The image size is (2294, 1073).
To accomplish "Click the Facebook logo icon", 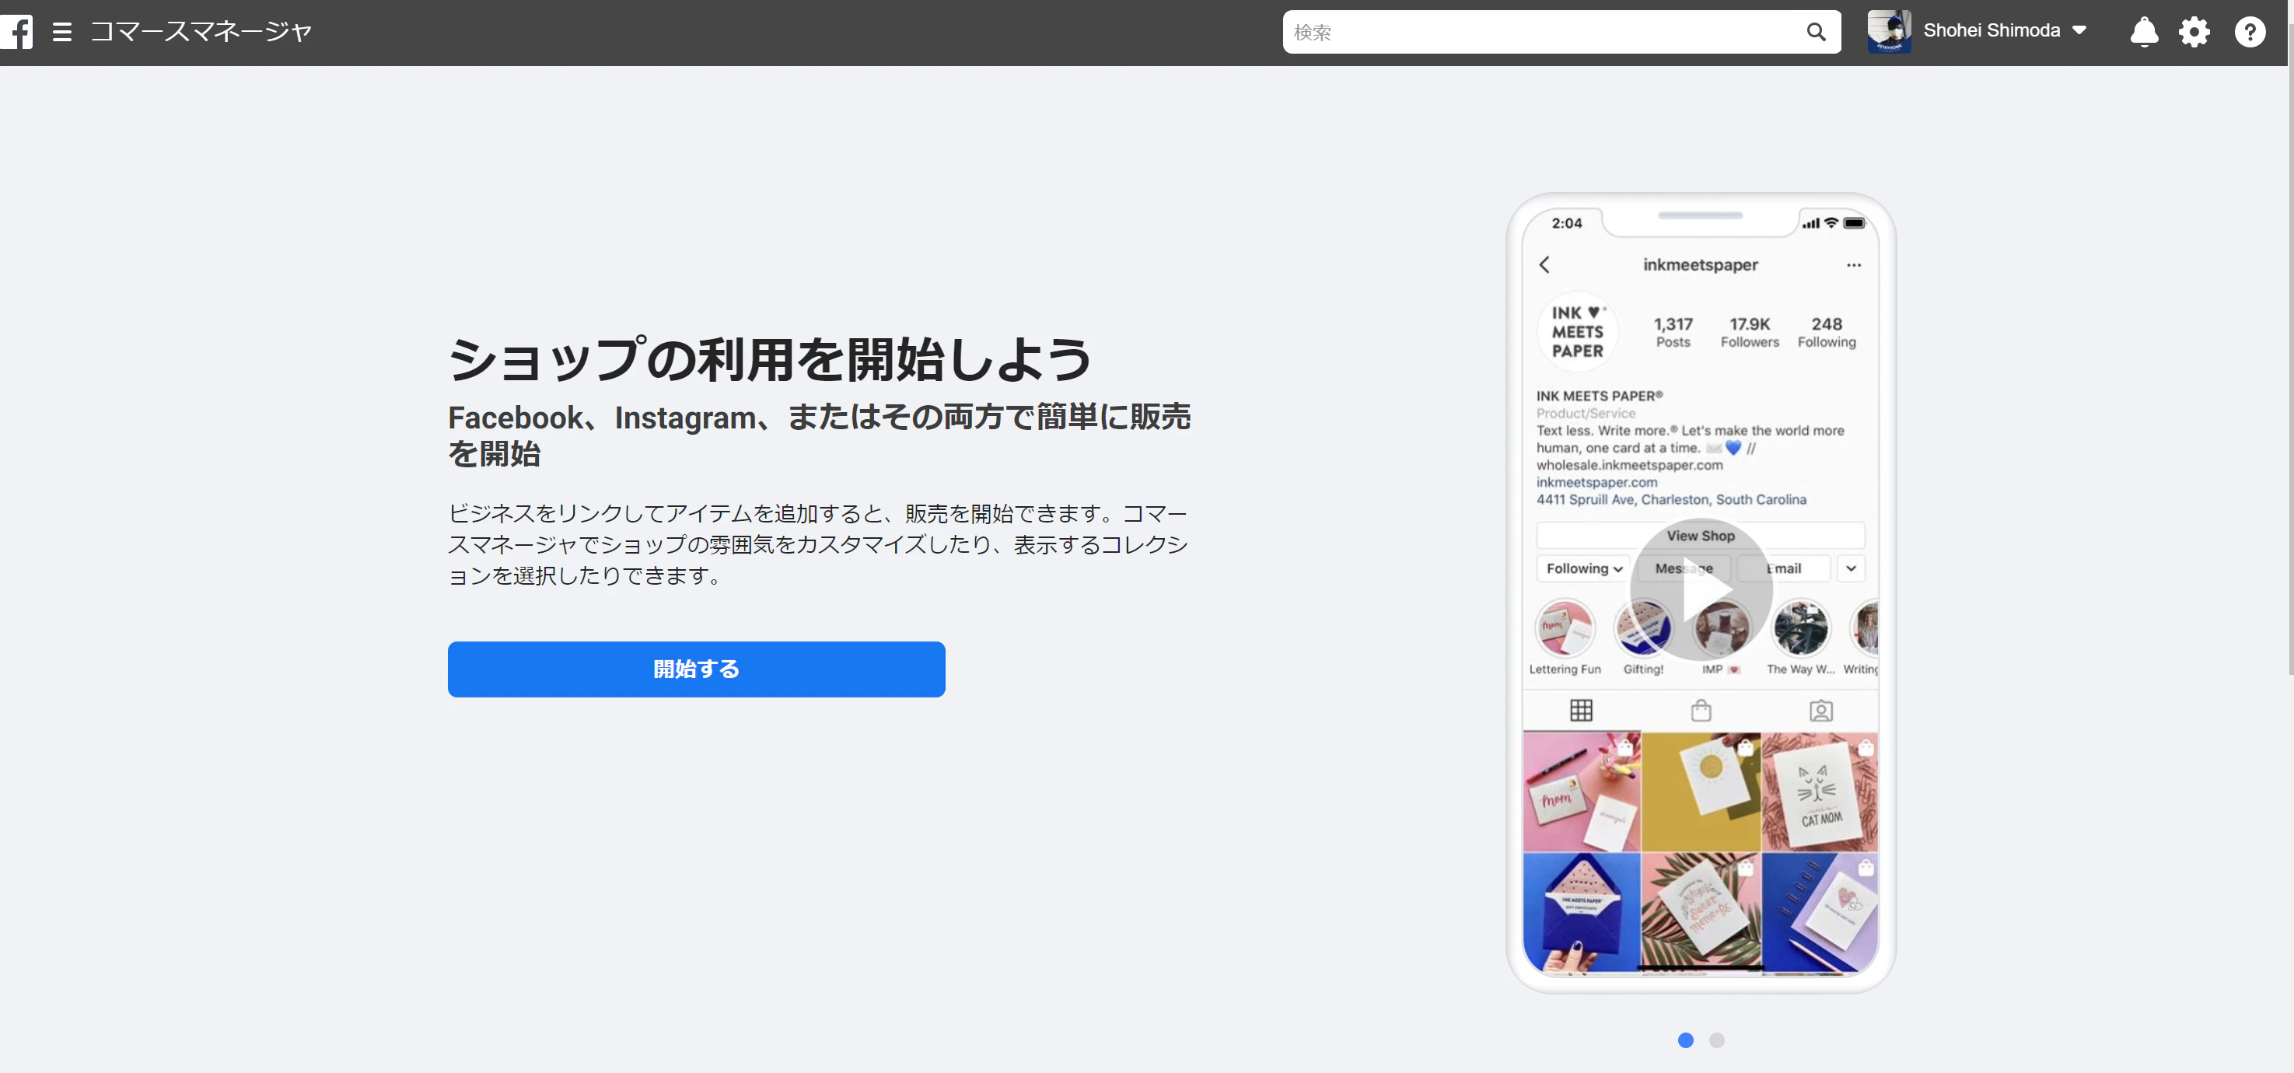I will pyautogui.click(x=17, y=32).
